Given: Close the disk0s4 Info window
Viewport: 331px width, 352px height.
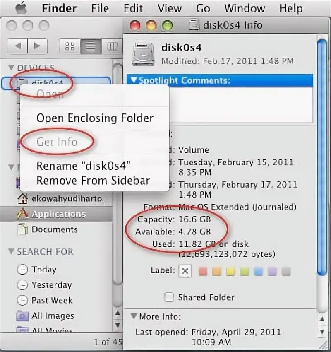Looking at the screenshot, I should click(135, 25).
